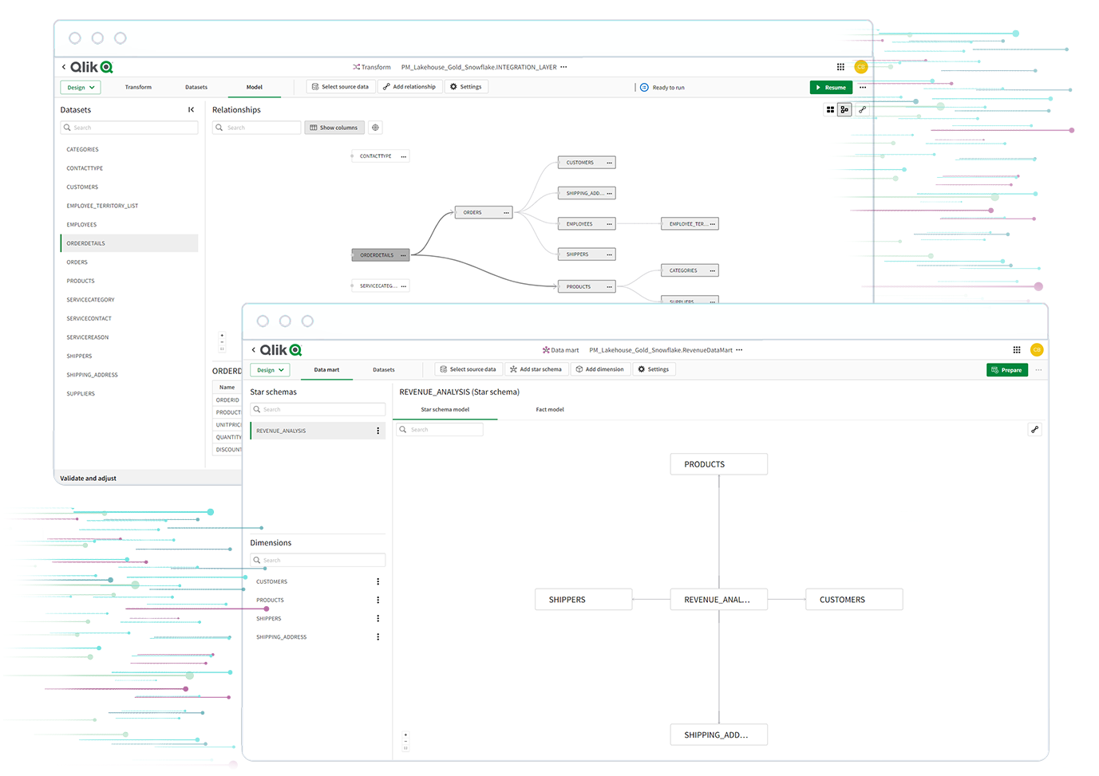Switch to diagram view in Relationships
This screenshot has height=776, width=1099.
pos(844,110)
